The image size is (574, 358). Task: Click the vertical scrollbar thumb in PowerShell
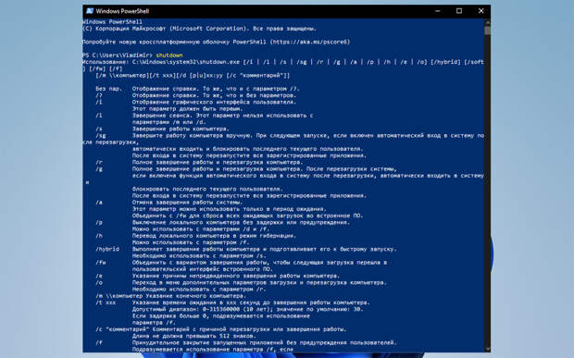click(x=487, y=31)
